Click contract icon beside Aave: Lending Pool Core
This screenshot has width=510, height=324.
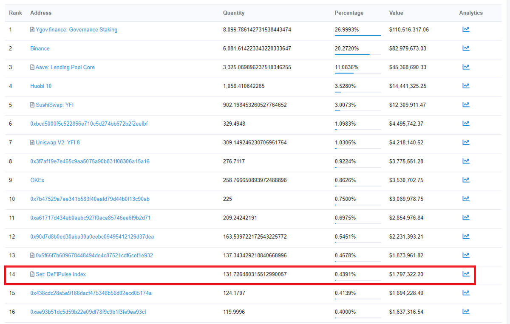tap(32, 67)
